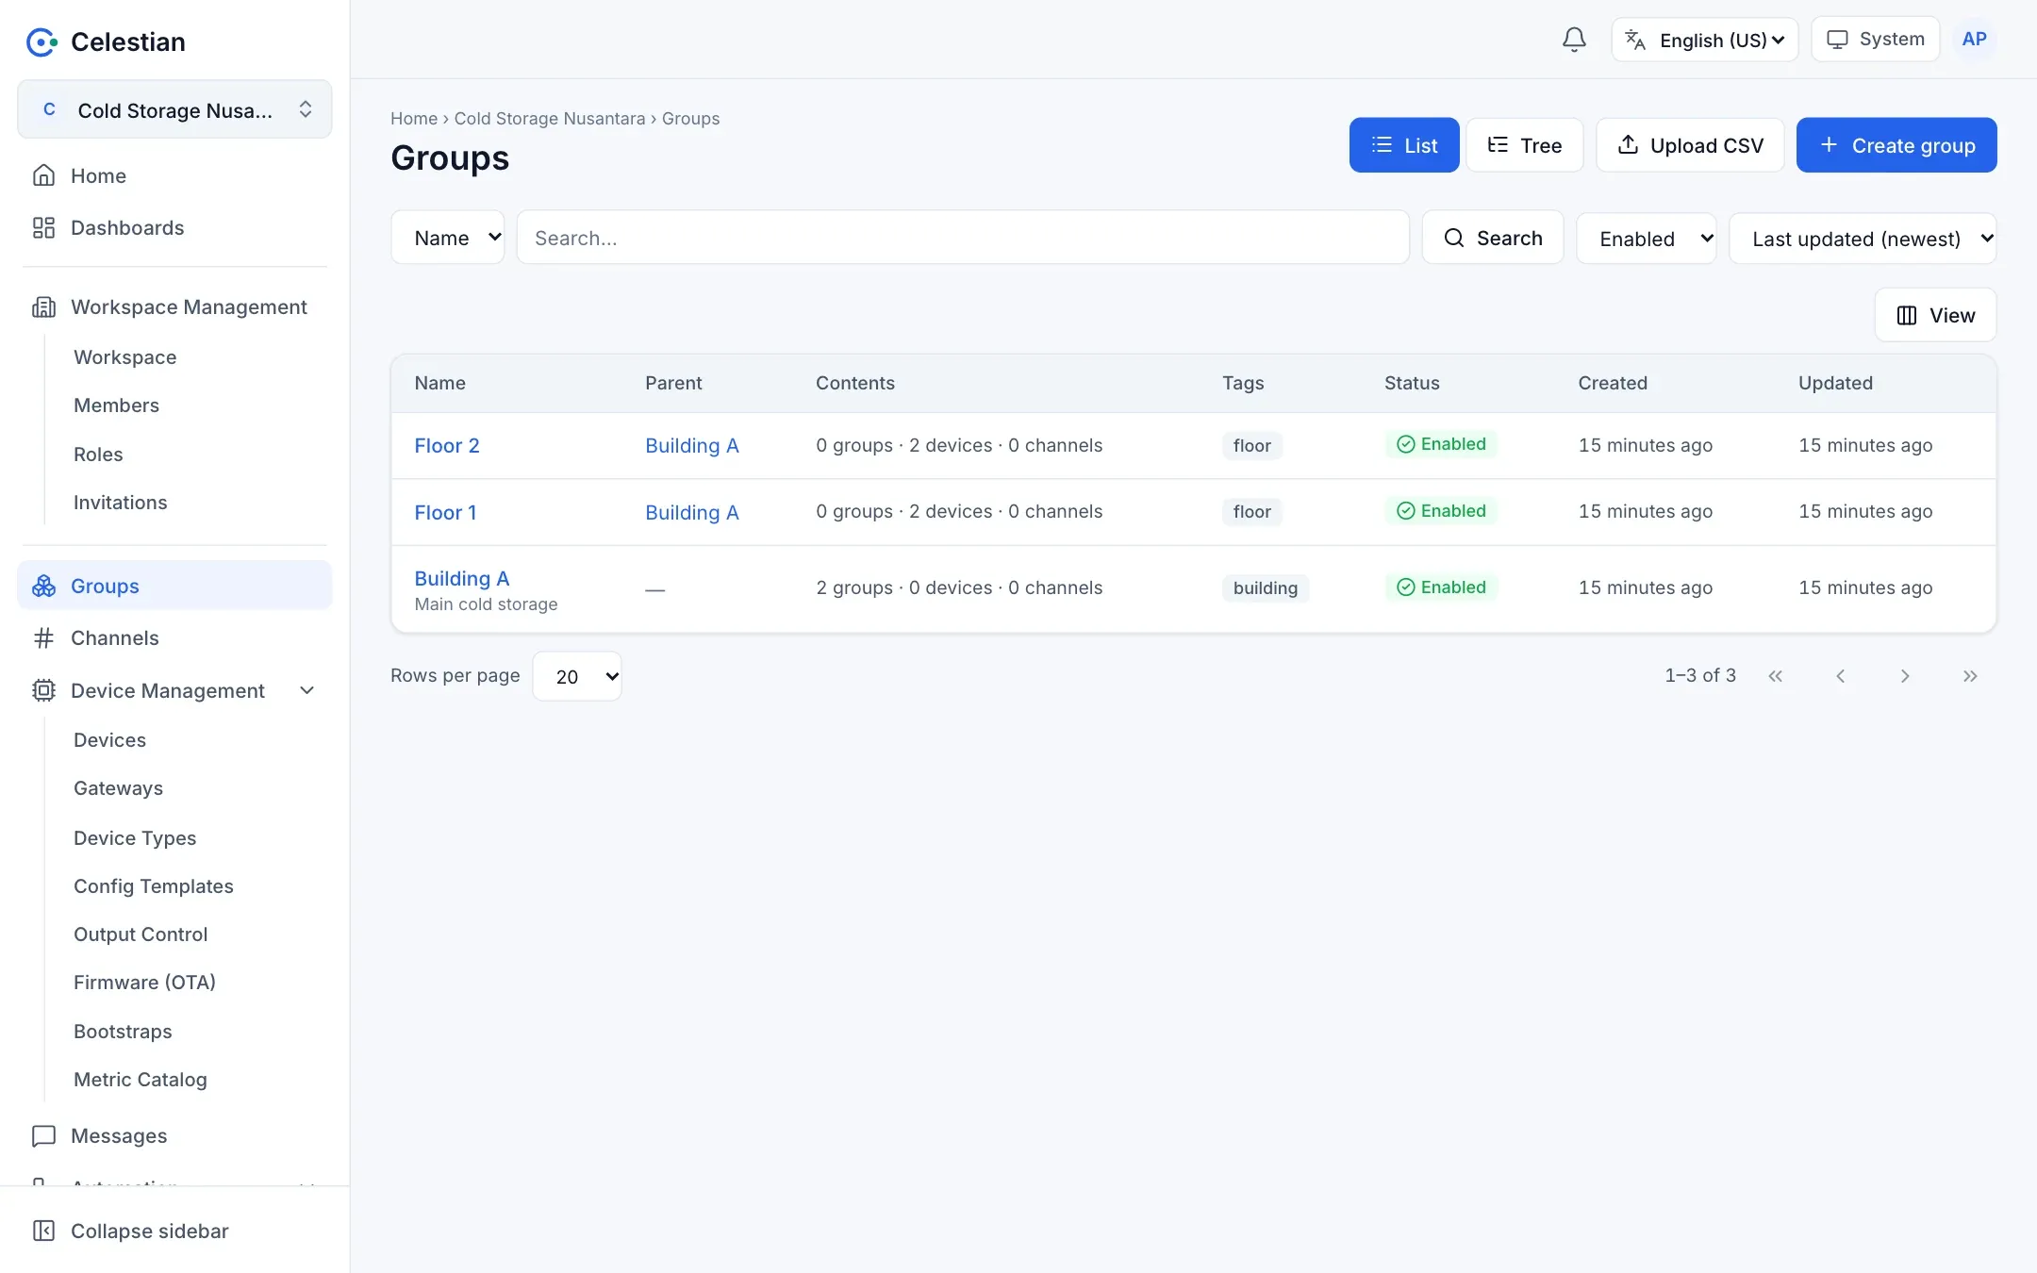Click the Create group button
The width and height of the screenshot is (2037, 1273).
[1896, 145]
